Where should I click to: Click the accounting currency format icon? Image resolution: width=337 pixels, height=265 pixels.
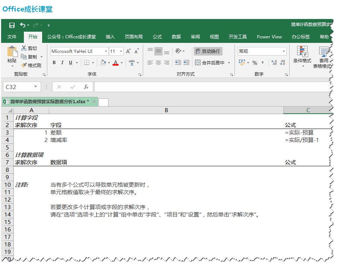242,63
